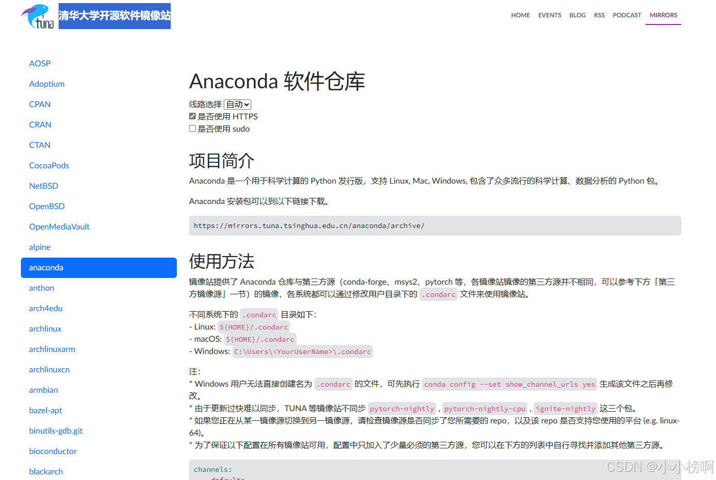This screenshot has height=480, width=716.
Task: Click the 使用方法 section heading
Action: pyautogui.click(x=222, y=261)
